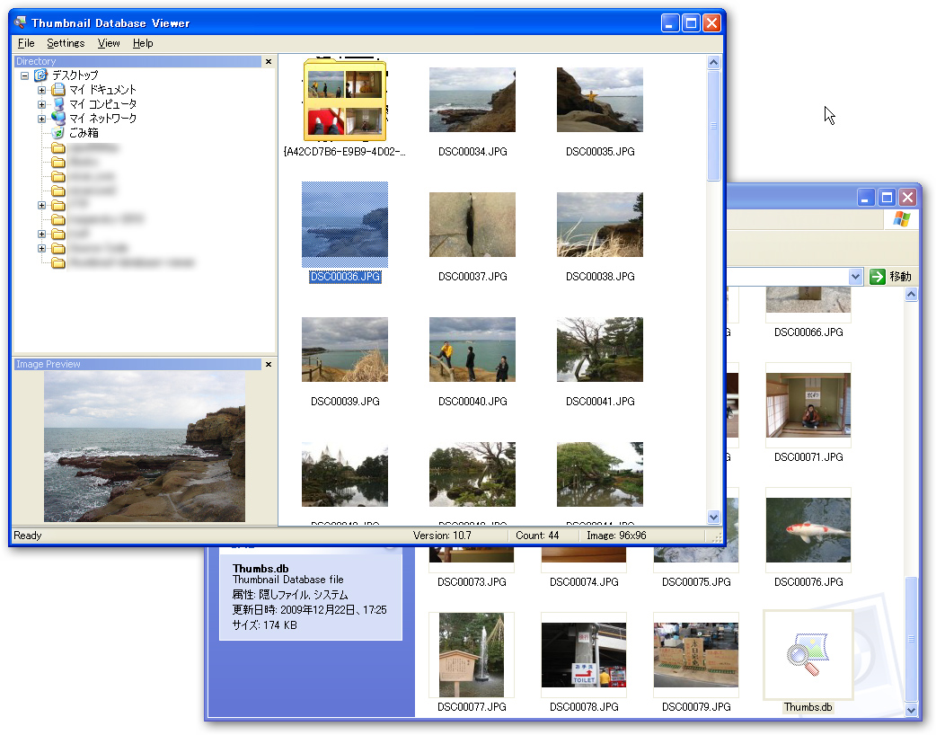The image size is (936, 735).
Task: Select DSC00076.JPG koi fish thumbnail
Action: click(808, 530)
